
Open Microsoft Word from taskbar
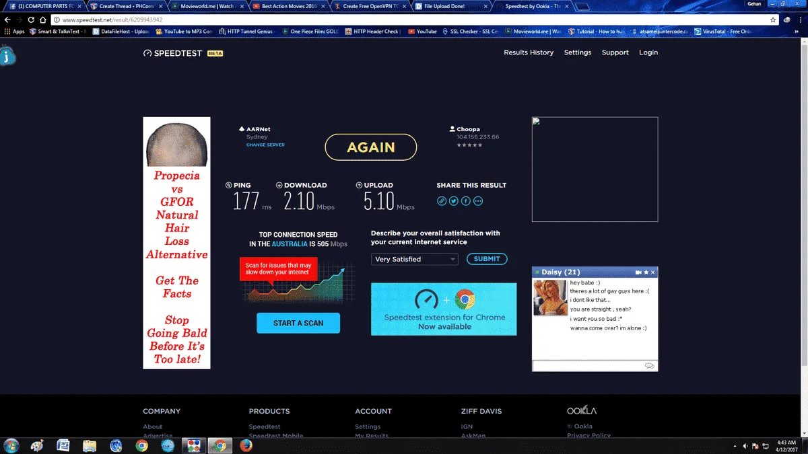(x=63, y=445)
